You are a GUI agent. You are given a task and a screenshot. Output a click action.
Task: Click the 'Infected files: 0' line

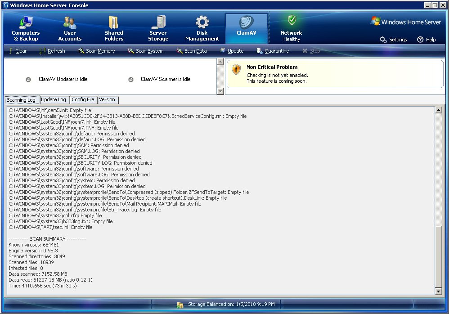coord(26,268)
